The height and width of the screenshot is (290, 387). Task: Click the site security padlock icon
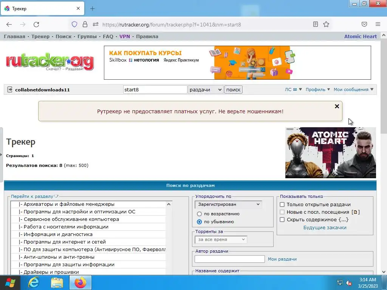click(85, 24)
